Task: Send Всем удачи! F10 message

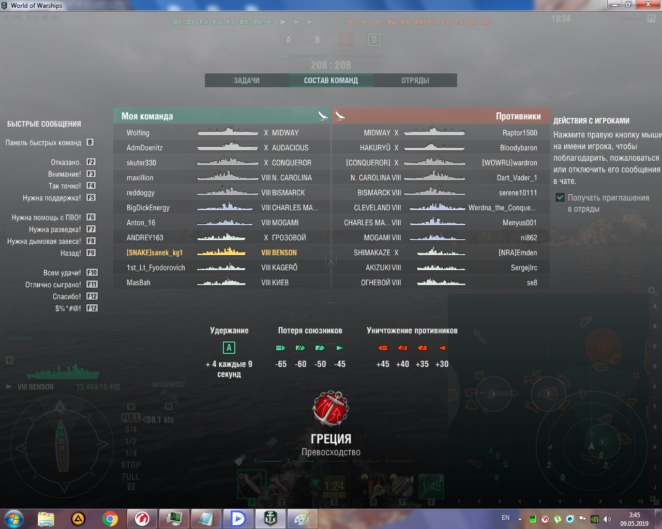Action: click(x=70, y=273)
